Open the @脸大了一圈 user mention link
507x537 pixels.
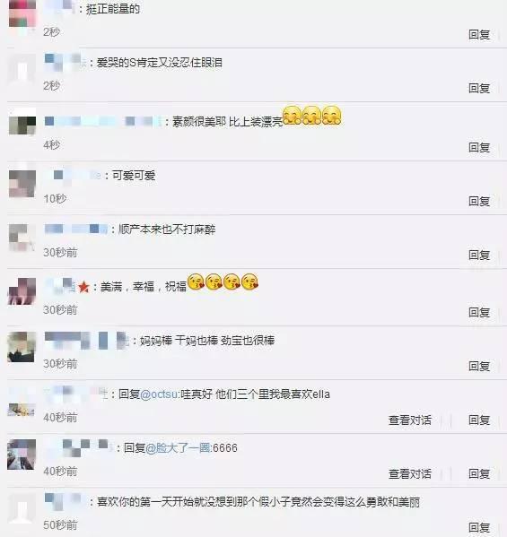(178, 448)
